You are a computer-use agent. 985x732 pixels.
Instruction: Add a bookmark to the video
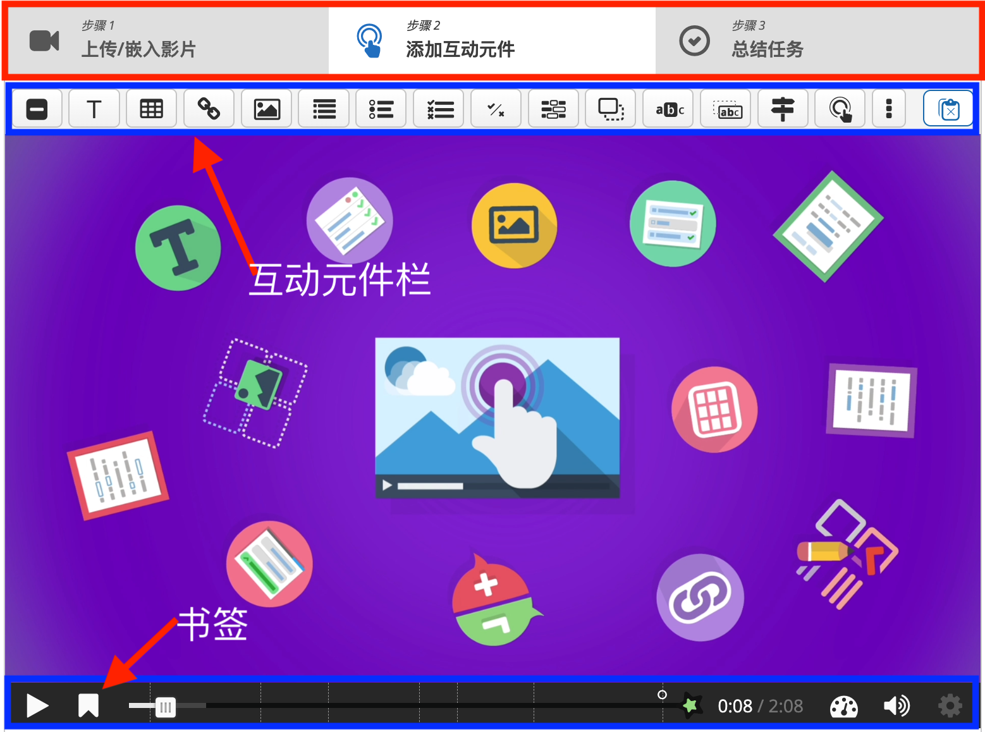pyautogui.click(x=87, y=706)
